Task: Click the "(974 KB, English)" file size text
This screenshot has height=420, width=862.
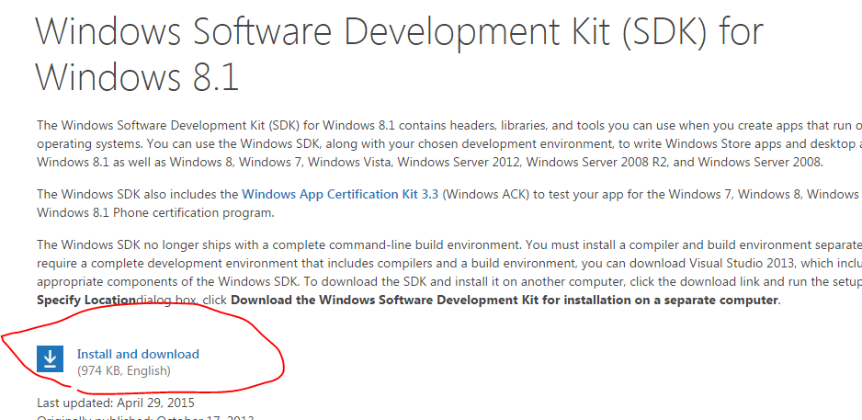Action: click(x=124, y=371)
